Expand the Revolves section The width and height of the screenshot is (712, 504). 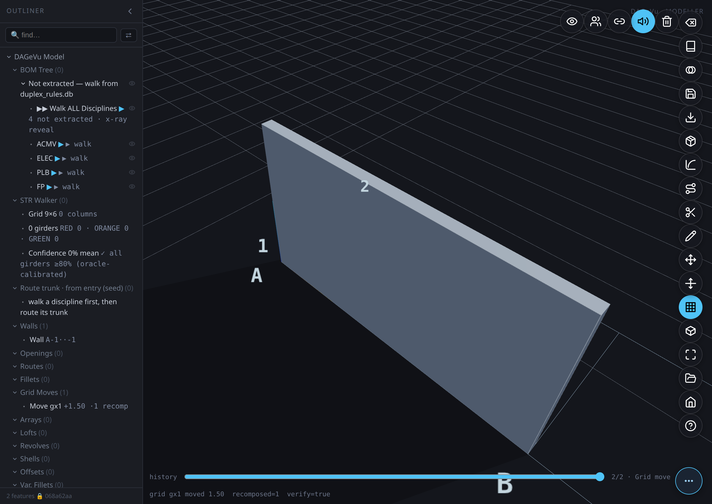pyautogui.click(x=15, y=446)
